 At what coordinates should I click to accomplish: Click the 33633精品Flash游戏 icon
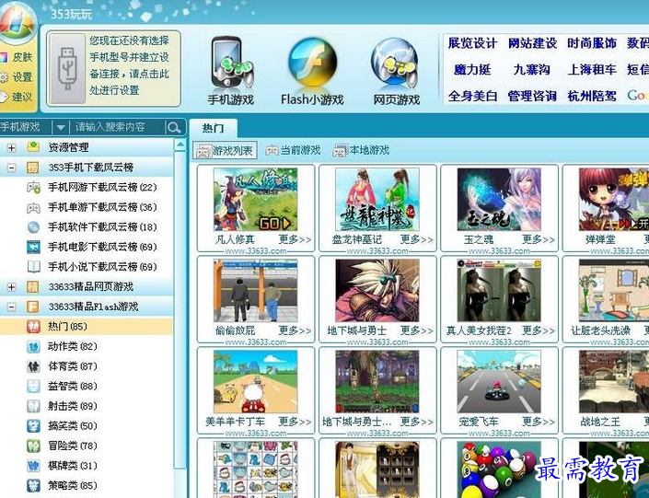33,307
